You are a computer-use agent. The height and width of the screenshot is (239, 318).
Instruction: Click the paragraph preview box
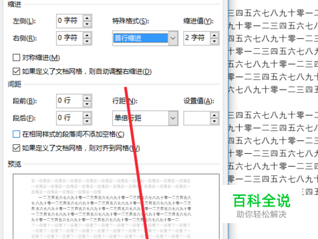pyautogui.click(x=116, y=207)
